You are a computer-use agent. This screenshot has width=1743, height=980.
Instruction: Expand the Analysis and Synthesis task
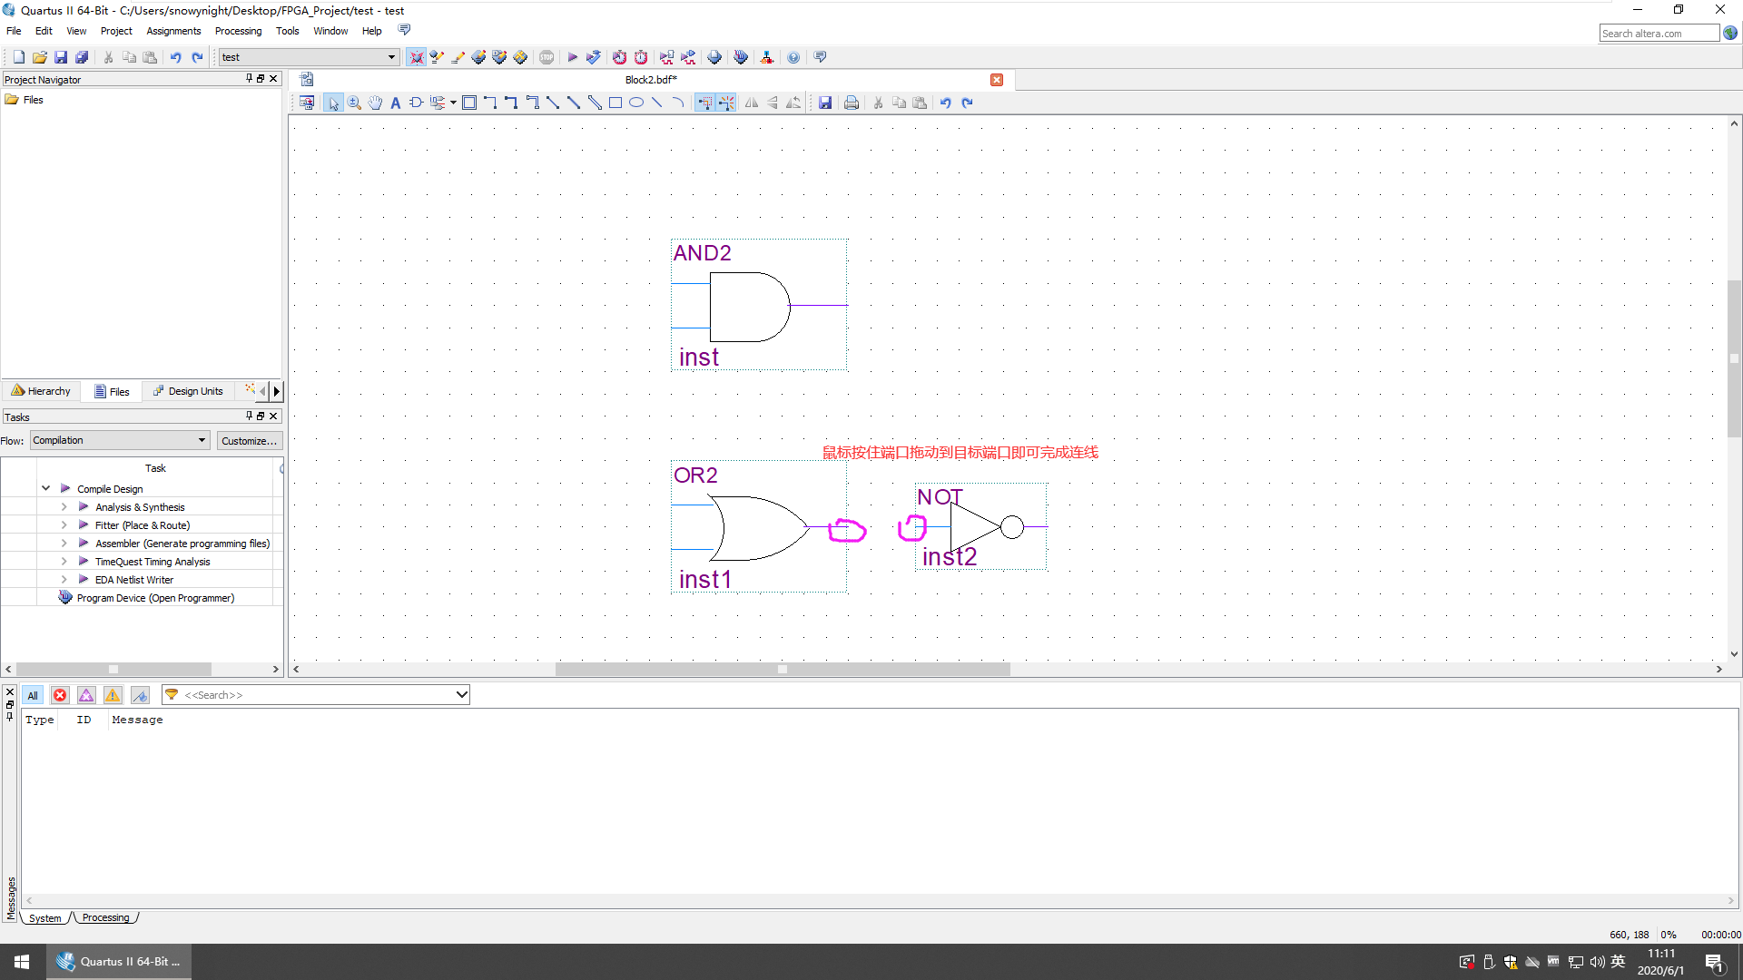[x=64, y=506]
